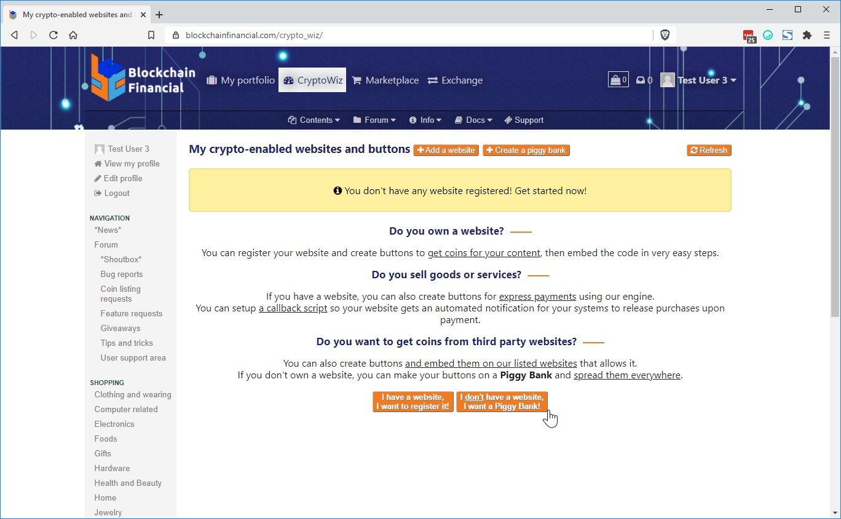Image resolution: width=841 pixels, height=519 pixels.
Task: Expand the Docs dropdown menu
Action: (473, 120)
